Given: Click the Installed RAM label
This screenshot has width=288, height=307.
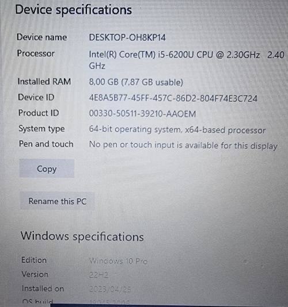Looking at the screenshot, I should (44, 82).
